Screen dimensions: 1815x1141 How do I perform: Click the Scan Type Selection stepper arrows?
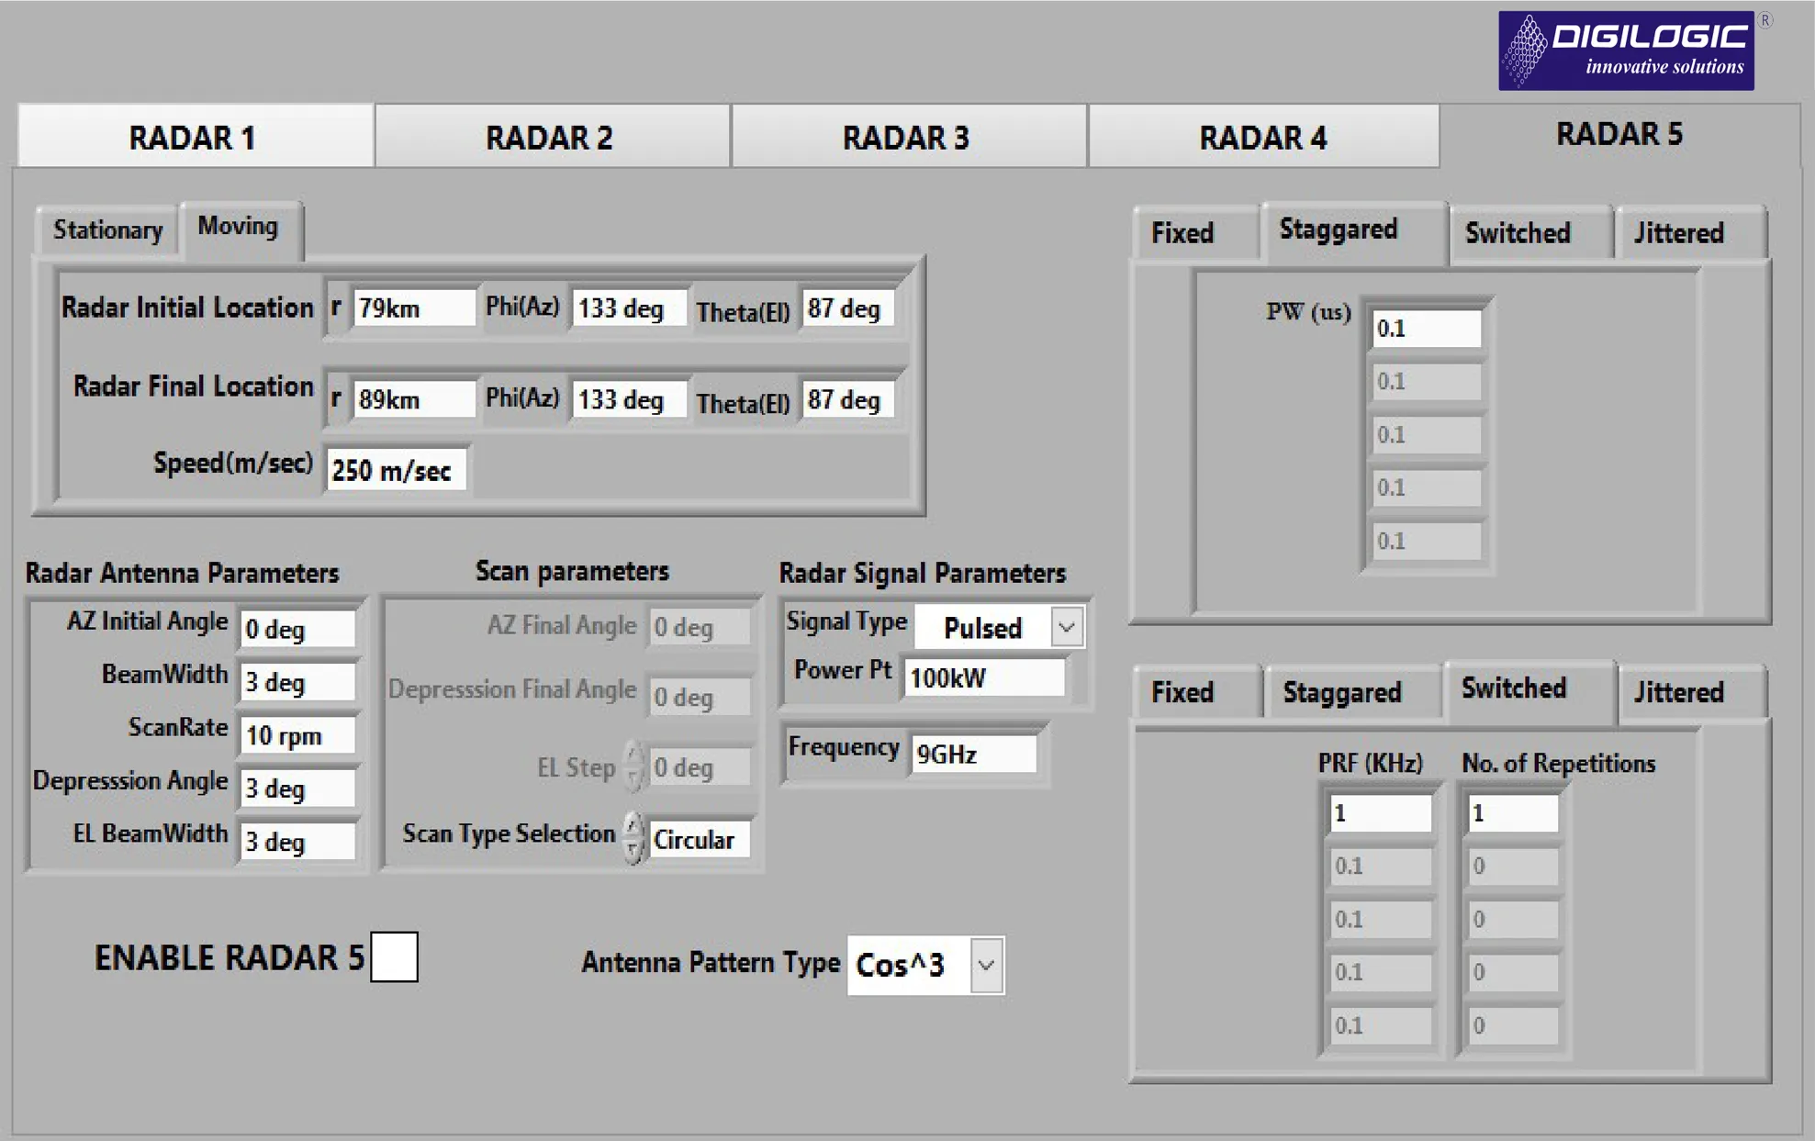633,837
